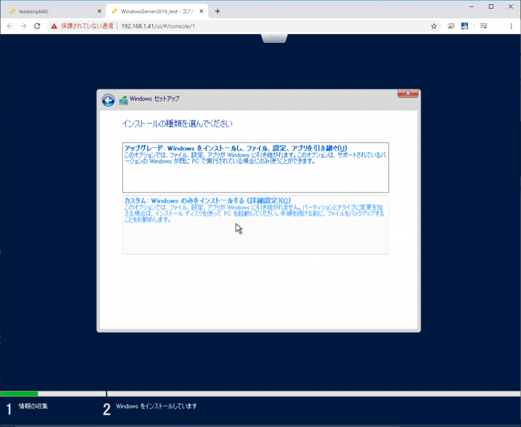
Task: Maximize the browser window
Action: point(491,7)
